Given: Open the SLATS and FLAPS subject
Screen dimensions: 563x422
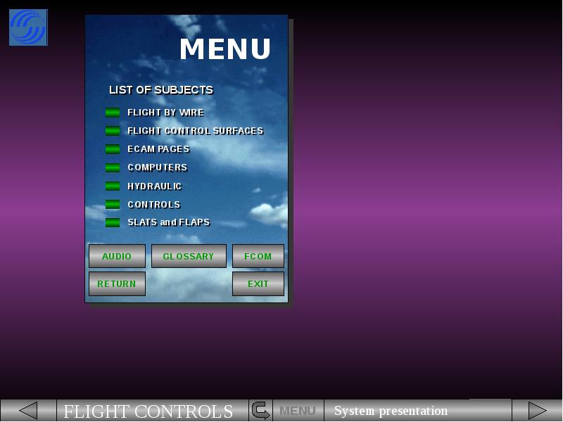Looking at the screenshot, I should click(x=168, y=222).
